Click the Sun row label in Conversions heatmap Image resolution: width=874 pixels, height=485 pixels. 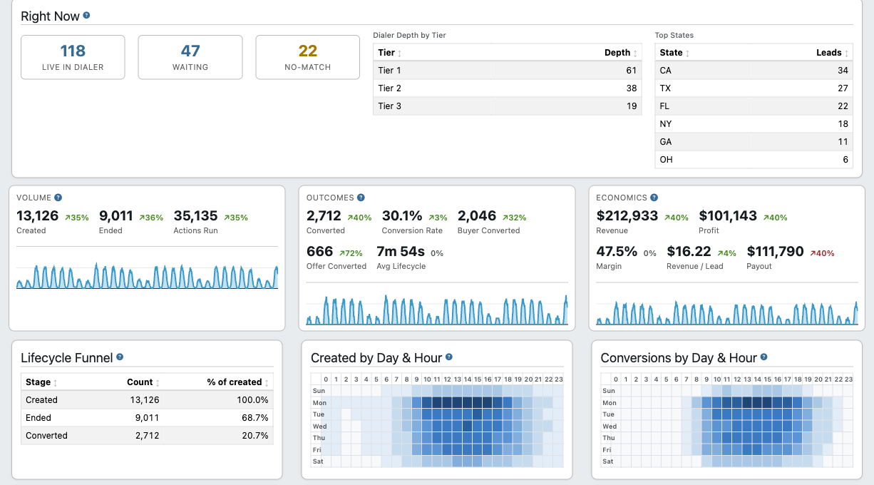[x=608, y=391]
